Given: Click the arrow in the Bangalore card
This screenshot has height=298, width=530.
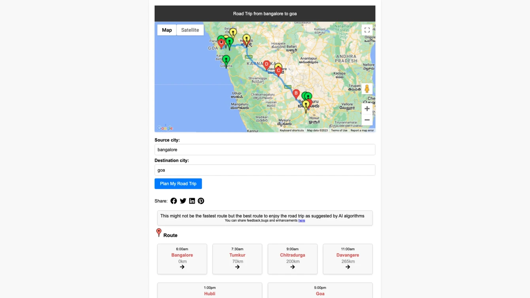Looking at the screenshot, I should tap(182, 267).
